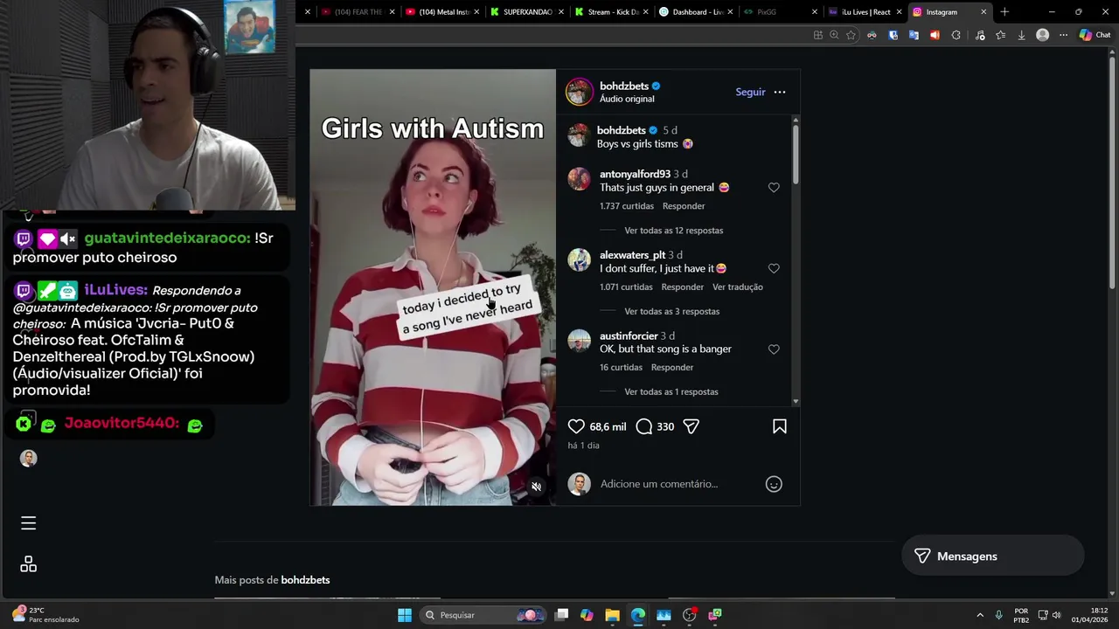Translate alexwaters_plt's comment
The width and height of the screenshot is (1119, 629).
tap(738, 287)
